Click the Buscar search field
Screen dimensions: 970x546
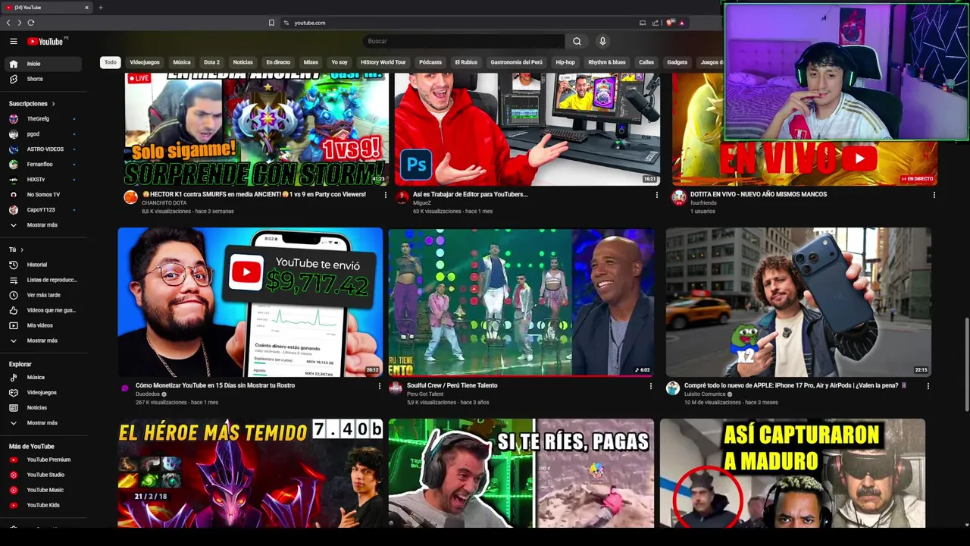tap(464, 41)
